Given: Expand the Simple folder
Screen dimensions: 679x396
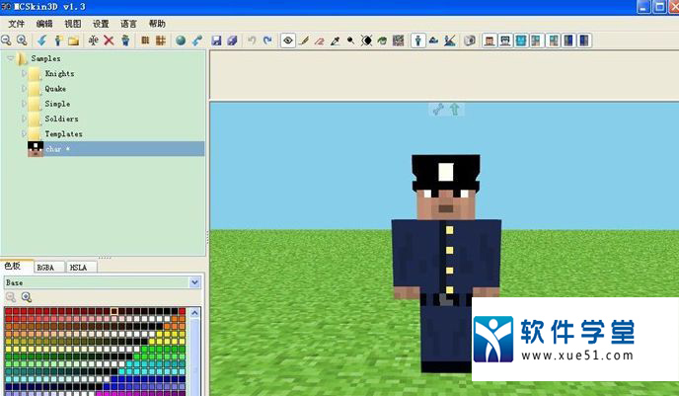Looking at the screenshot, I should tap(25, 104).
